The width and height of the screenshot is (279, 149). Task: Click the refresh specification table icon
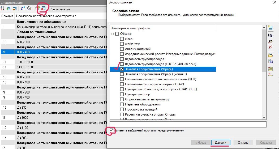[x=9, y=8]
